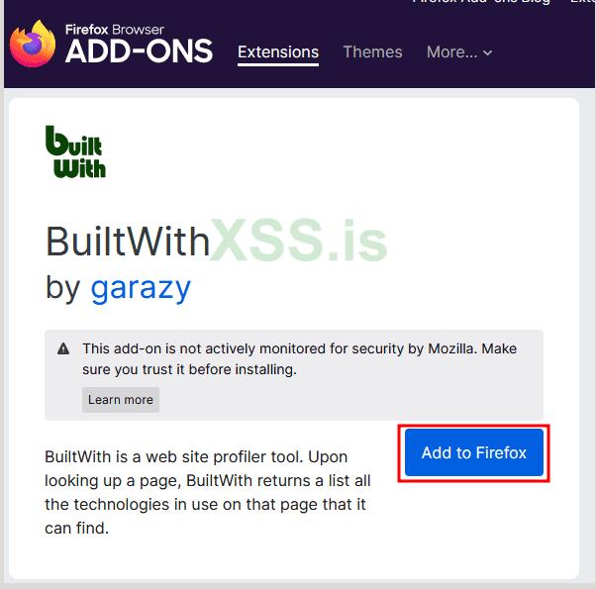The width and height of the screenshot is (596, 589).
Task: Click the Learn more button
Action: 121,400
